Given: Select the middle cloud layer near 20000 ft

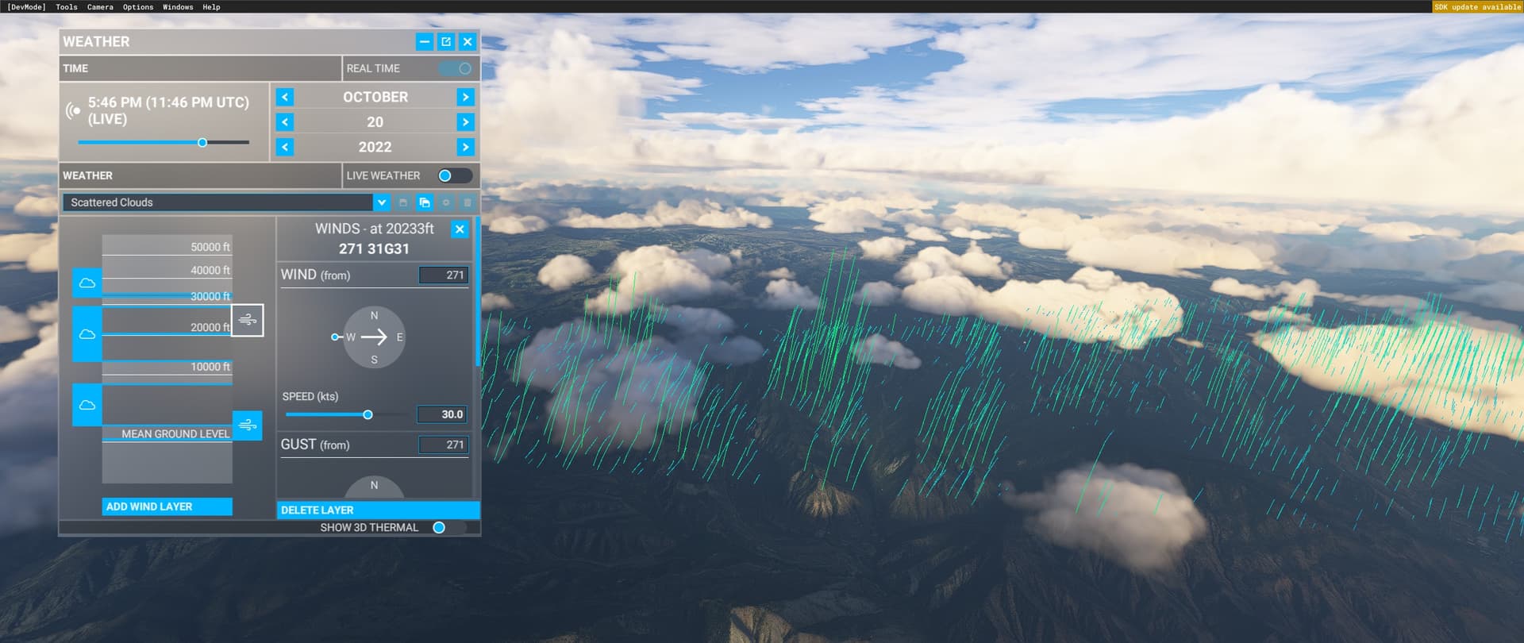Looking at the screenshot, I should (87, 334).
